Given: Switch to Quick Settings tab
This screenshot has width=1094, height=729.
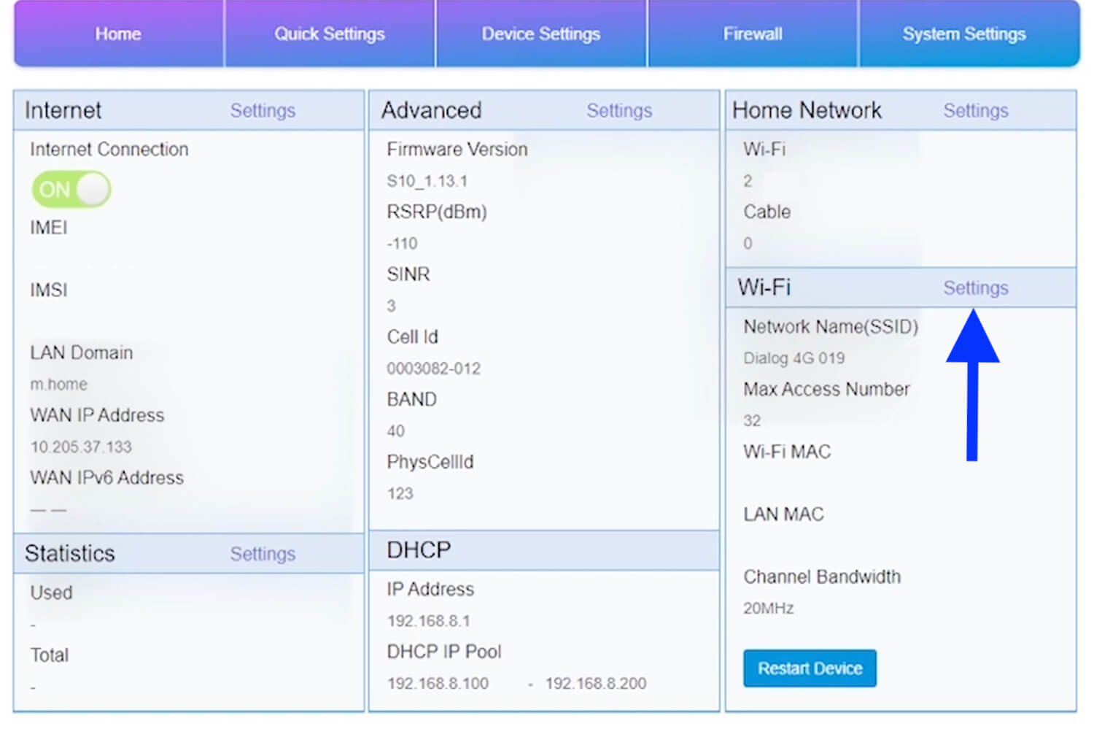Looking at the screenshot, I should click(x=330, y=34).
